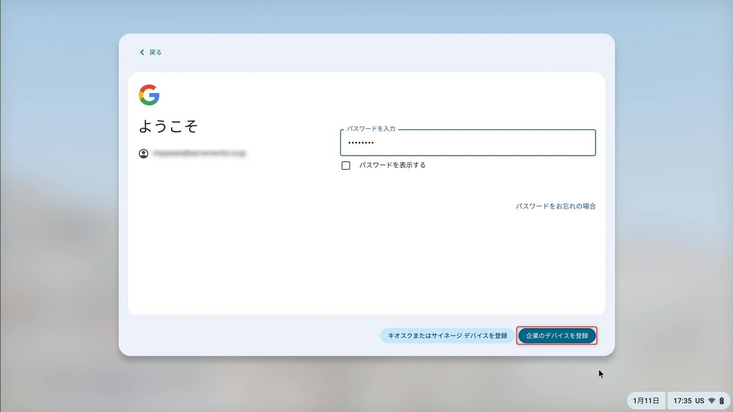Click キオスクまたはサイネージ デバイスを登録 button

coord(447,336)
